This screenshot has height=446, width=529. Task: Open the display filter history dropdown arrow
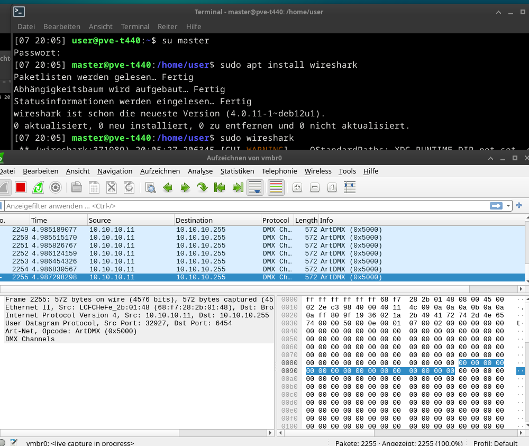[508, 206]
